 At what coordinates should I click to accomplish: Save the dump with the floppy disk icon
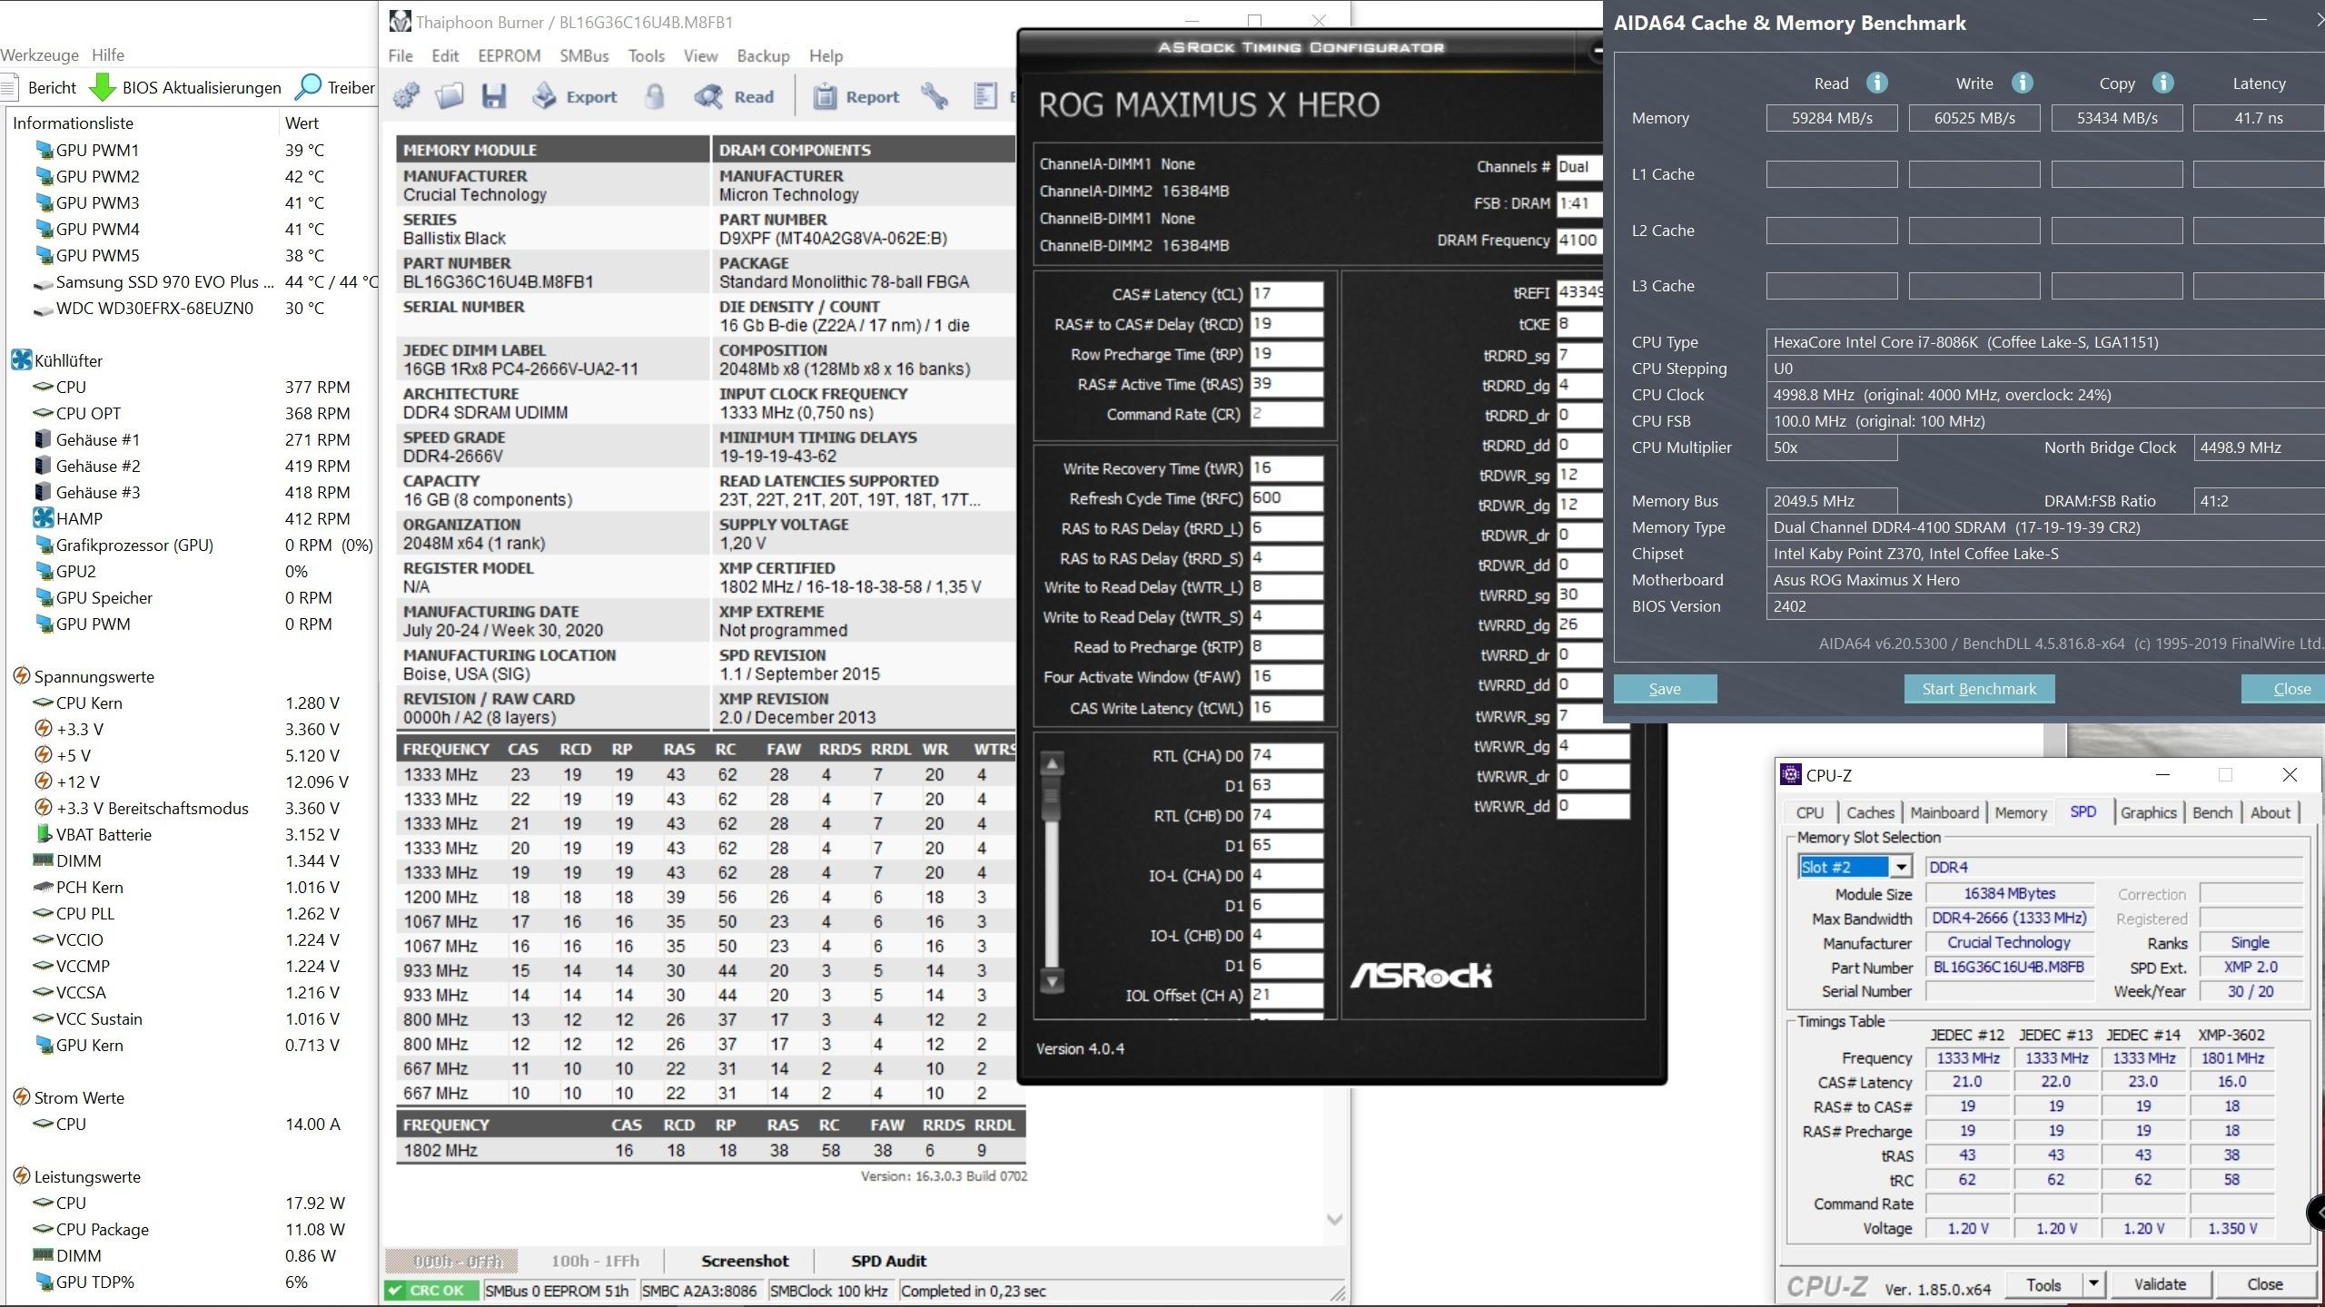point(493,96)
